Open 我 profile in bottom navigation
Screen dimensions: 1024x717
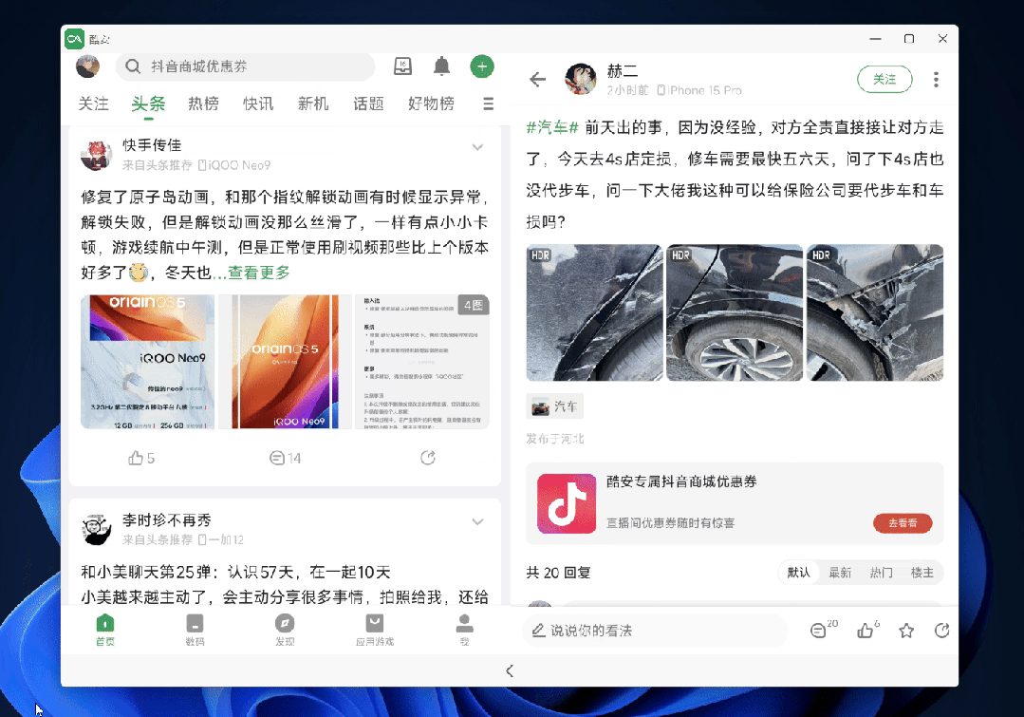[x=464, y=630]
